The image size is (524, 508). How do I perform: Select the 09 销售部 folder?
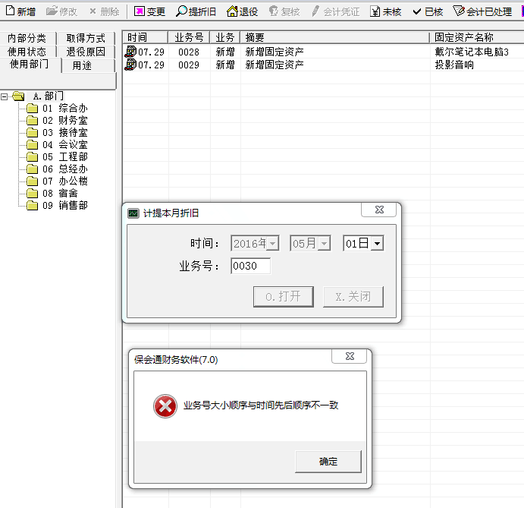point(58,205)
